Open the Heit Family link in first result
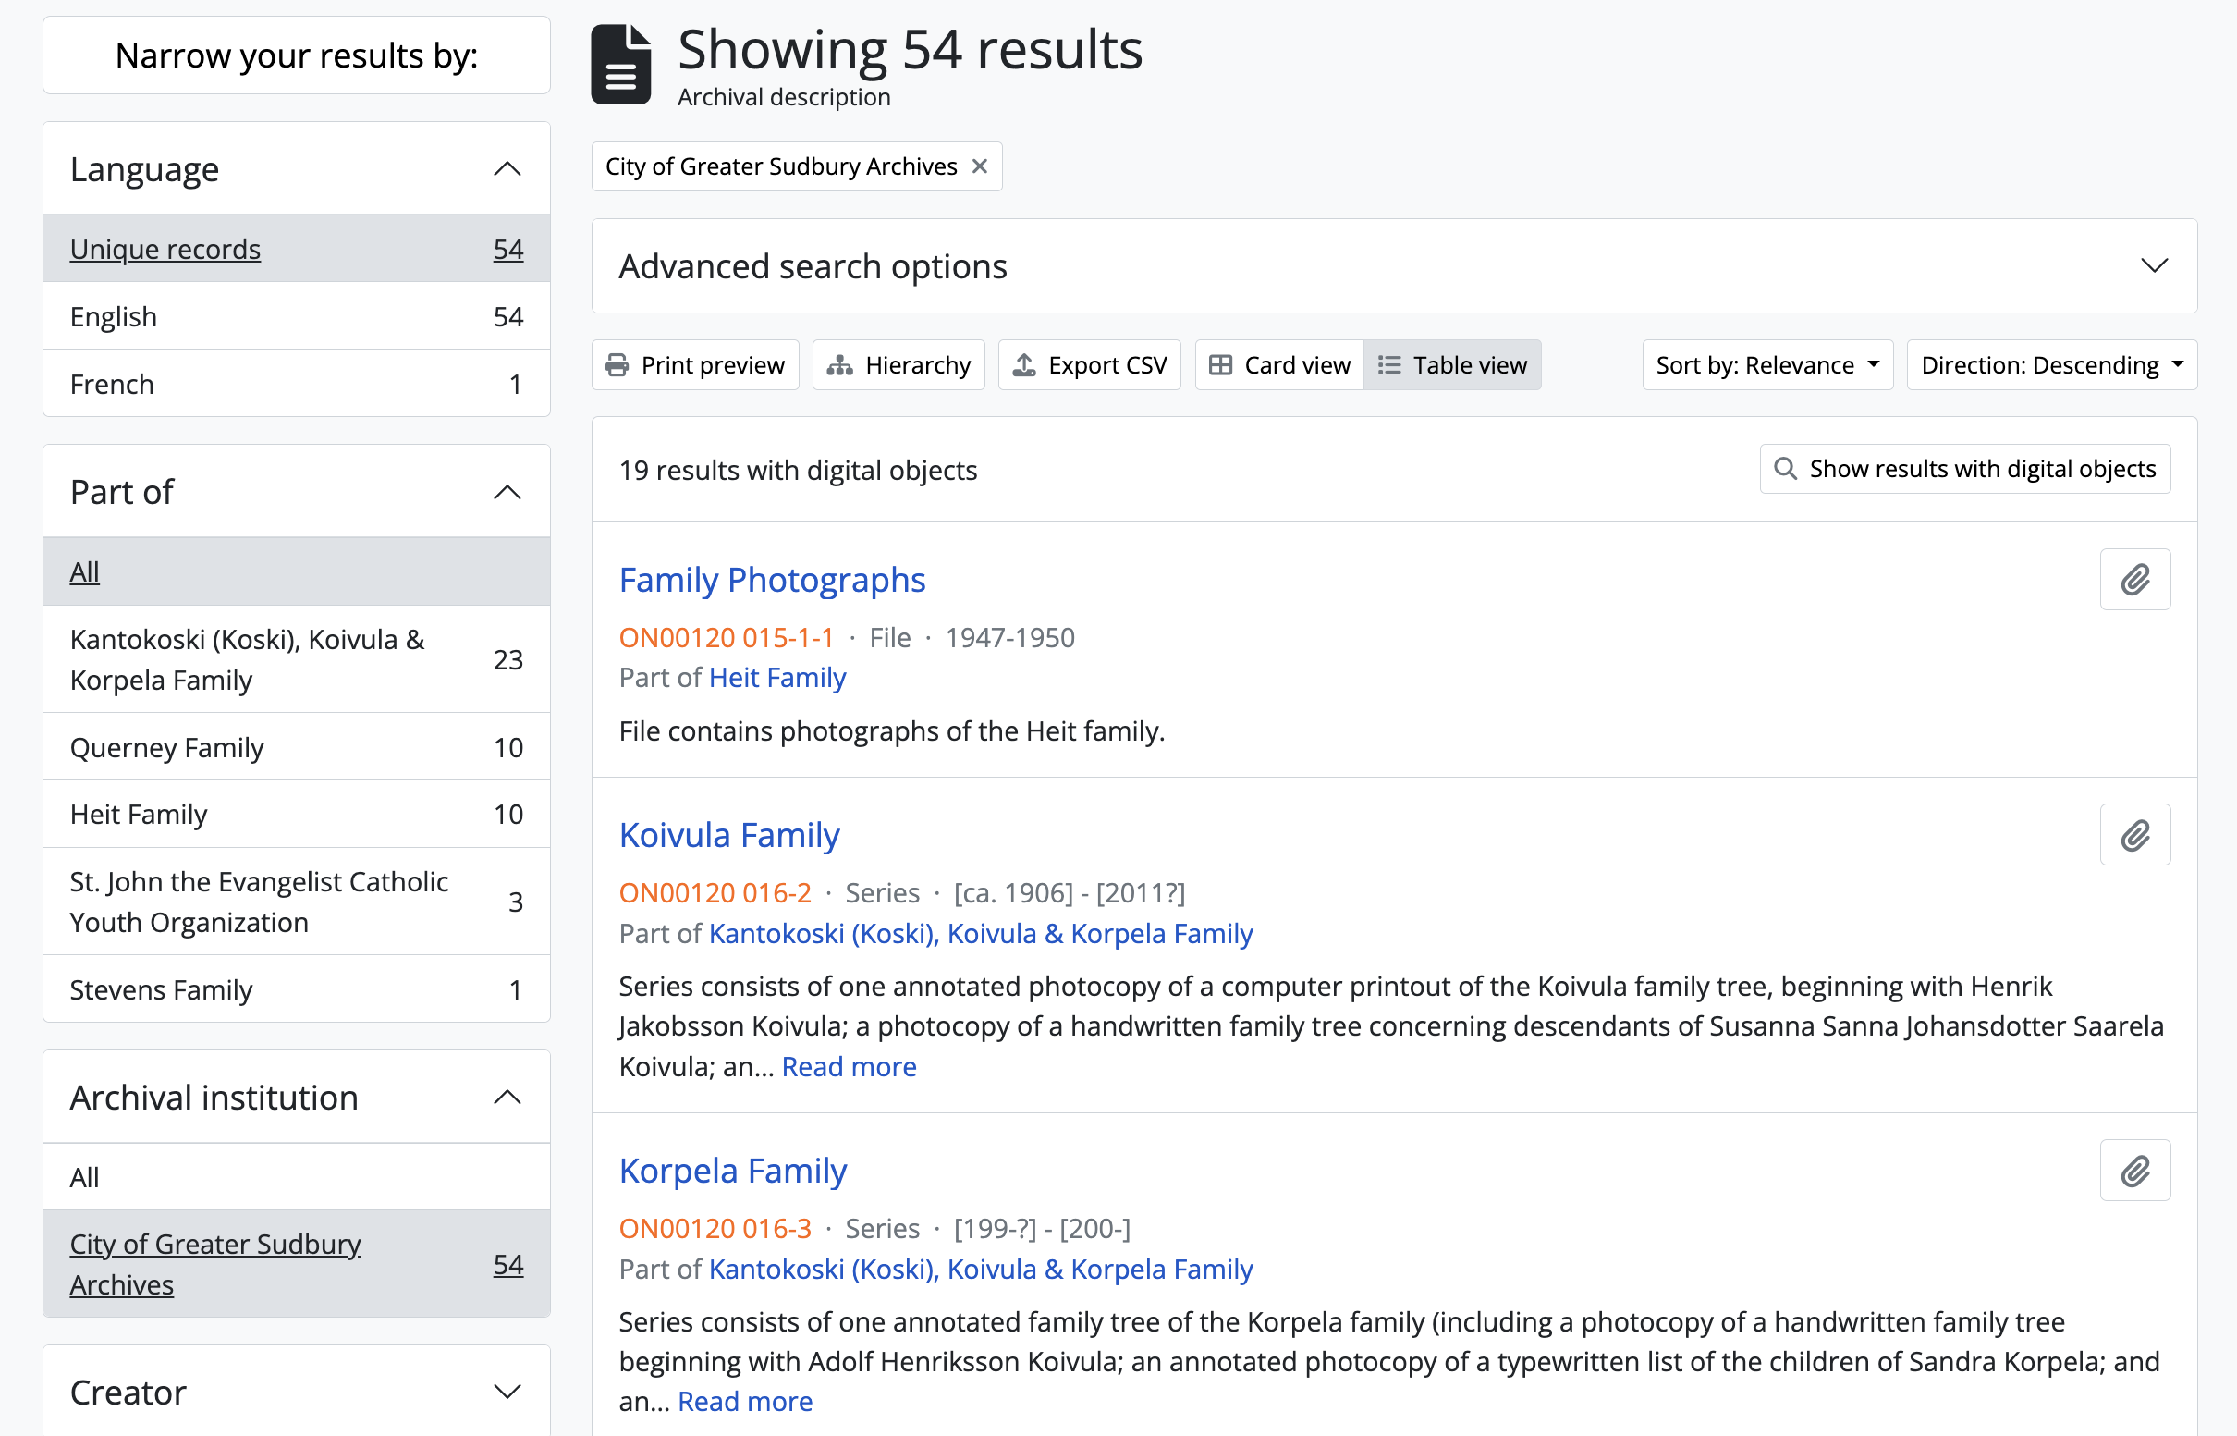2237x1436 pixels. [x=776, y=678]
